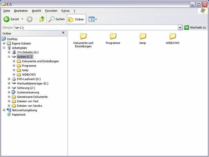Expand the temp tree node
This screenshot has width=209, height=157.
pos(14,70)
